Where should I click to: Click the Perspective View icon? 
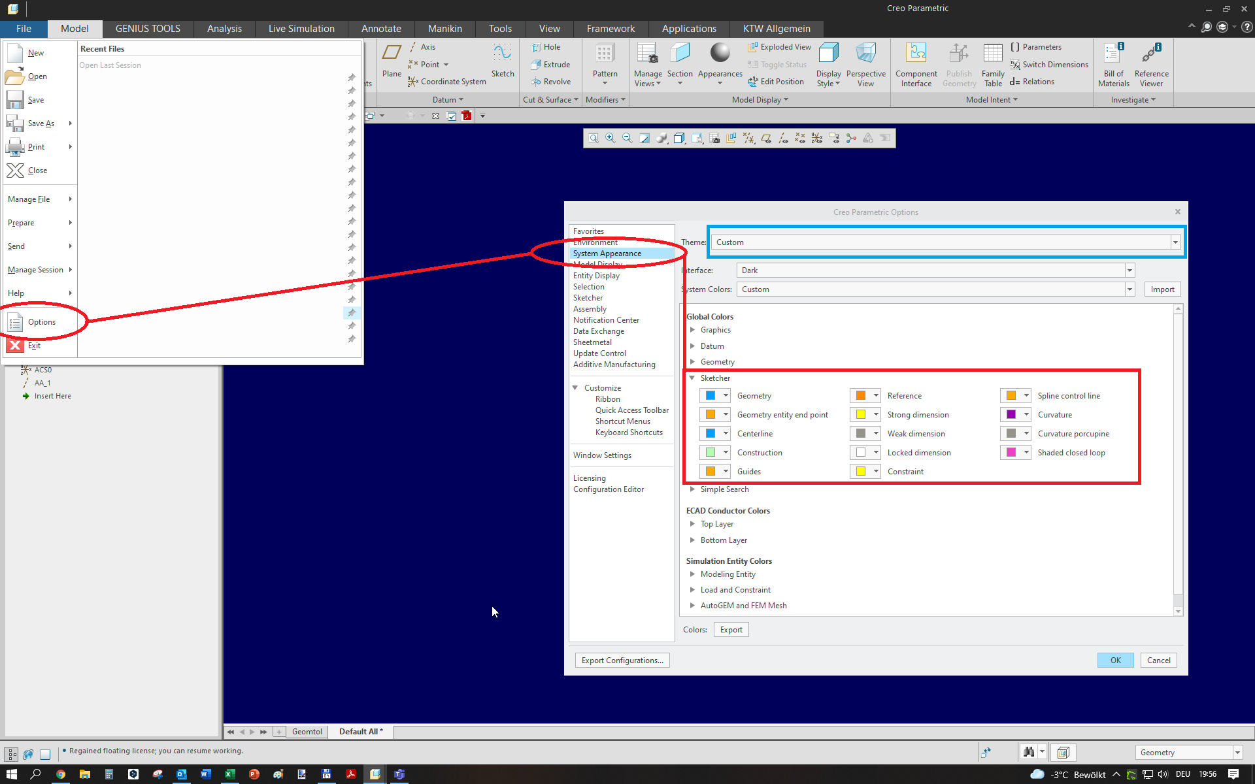coord(866,54)
